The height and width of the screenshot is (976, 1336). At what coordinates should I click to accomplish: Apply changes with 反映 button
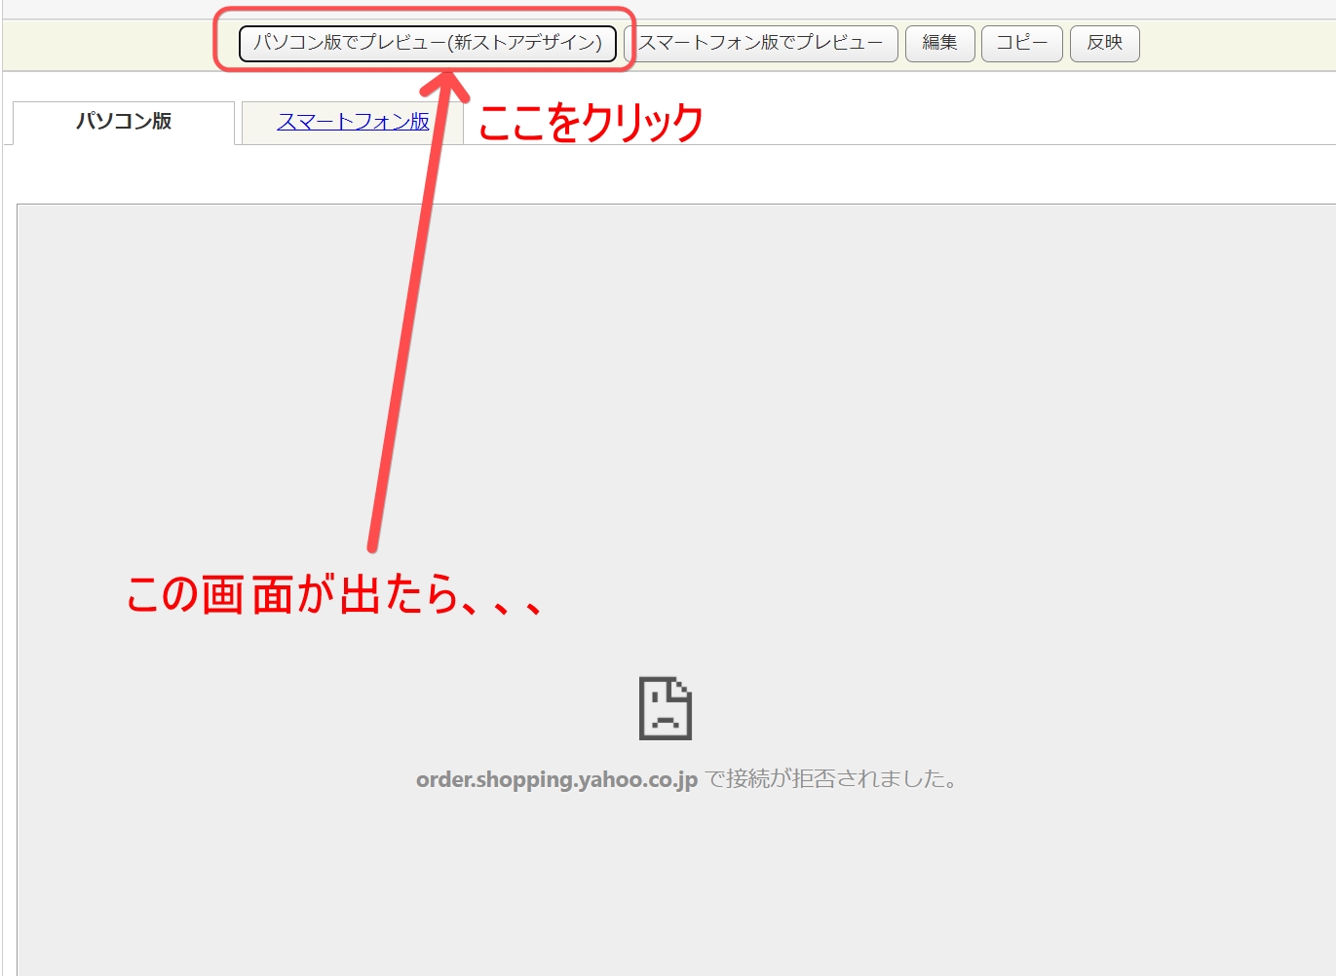pyautogui.click(x=1105, y=43)
